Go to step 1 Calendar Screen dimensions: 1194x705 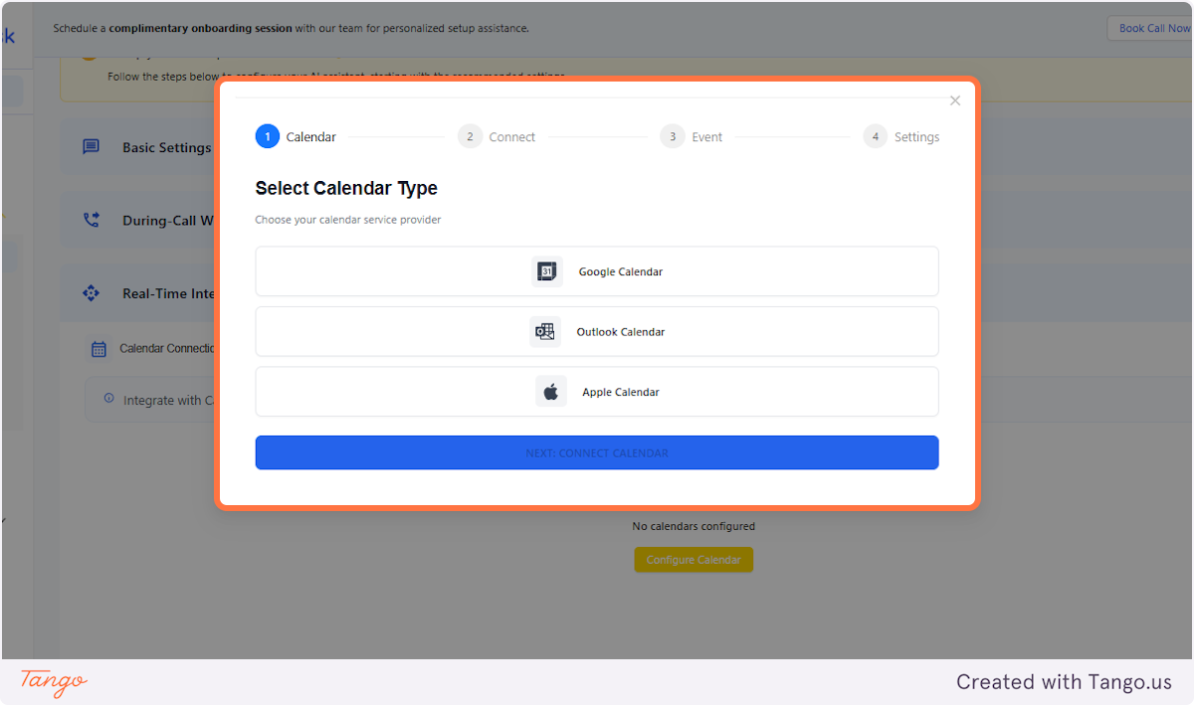(296, 137)
